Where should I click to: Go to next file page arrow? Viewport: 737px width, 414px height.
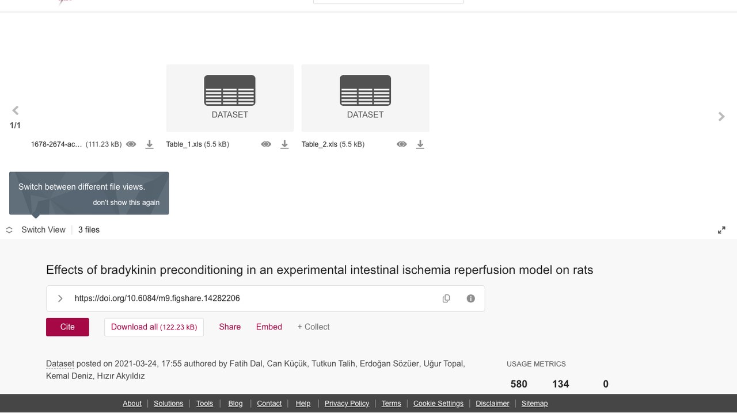click(x=721, y=117)
